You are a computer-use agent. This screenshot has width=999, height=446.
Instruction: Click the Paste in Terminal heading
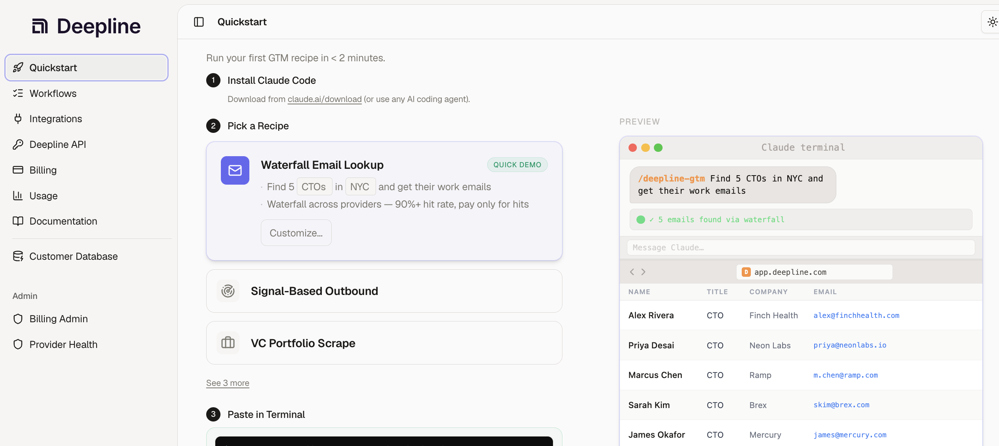(266, 414)
